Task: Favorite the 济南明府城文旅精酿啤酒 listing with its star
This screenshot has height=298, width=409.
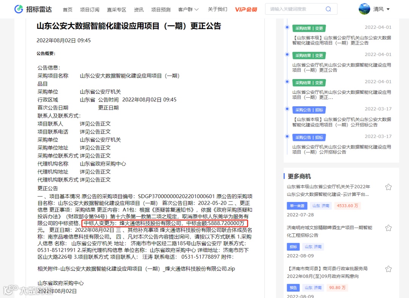Action: (389, 228)
